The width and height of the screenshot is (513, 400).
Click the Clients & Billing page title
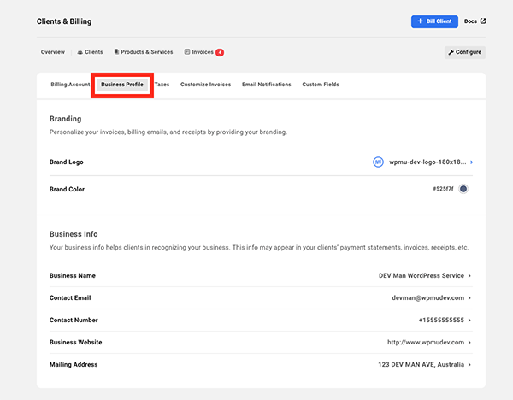click(x=64, y=21)
